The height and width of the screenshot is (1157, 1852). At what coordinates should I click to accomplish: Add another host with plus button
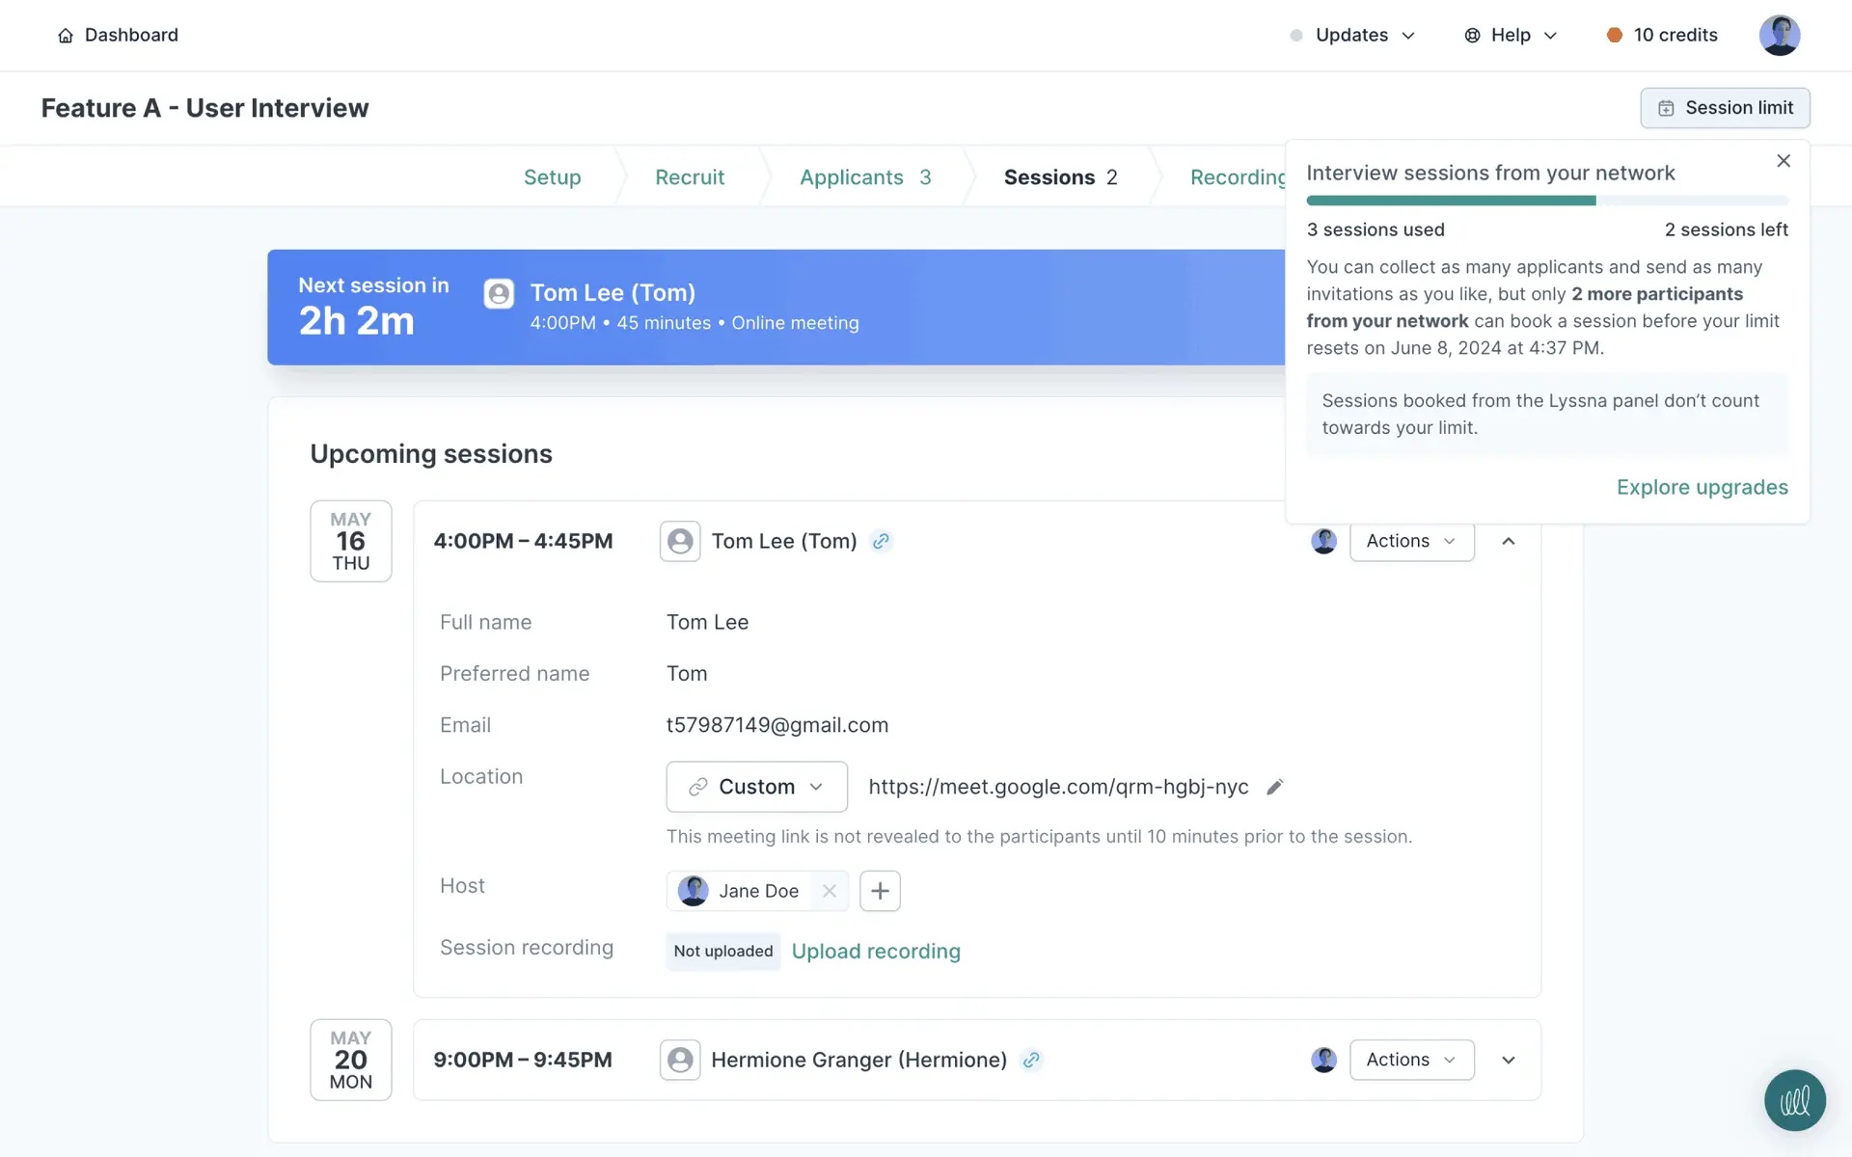coord(880,891)
